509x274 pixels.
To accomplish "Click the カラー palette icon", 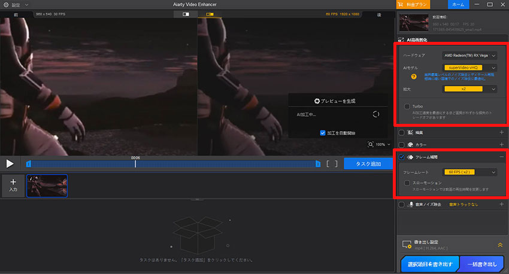I will (410, 145).
